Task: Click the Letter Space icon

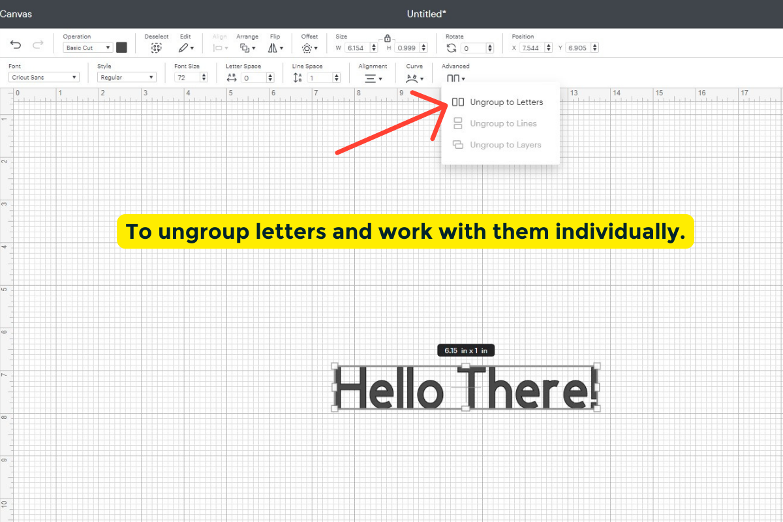Action: [232, 77]
